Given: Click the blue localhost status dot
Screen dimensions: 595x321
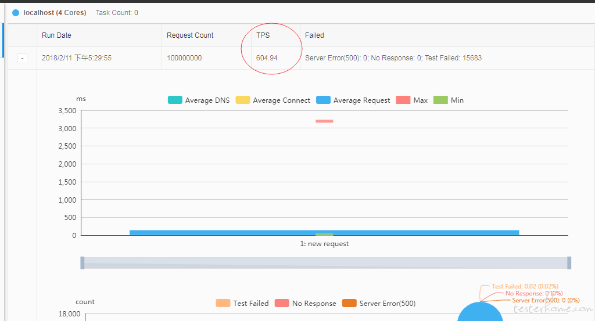Looking at the screenshot, I should tap(16, 13).
